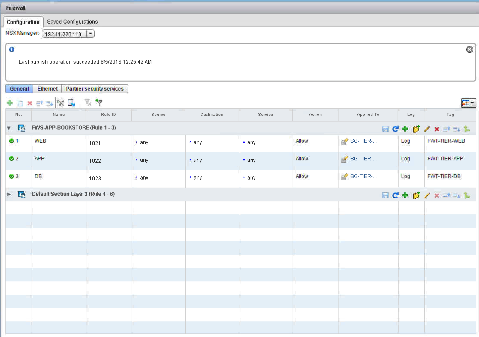Save the Default Section Layer3 section
The image size is (479, 337).
(385, 195)
